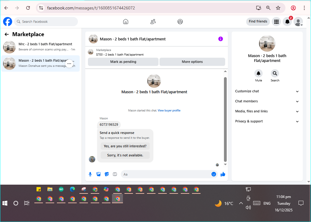The height and width of the screenshot is (222, 311).
Task: Reload the browser page
Action: pos(28,8)
